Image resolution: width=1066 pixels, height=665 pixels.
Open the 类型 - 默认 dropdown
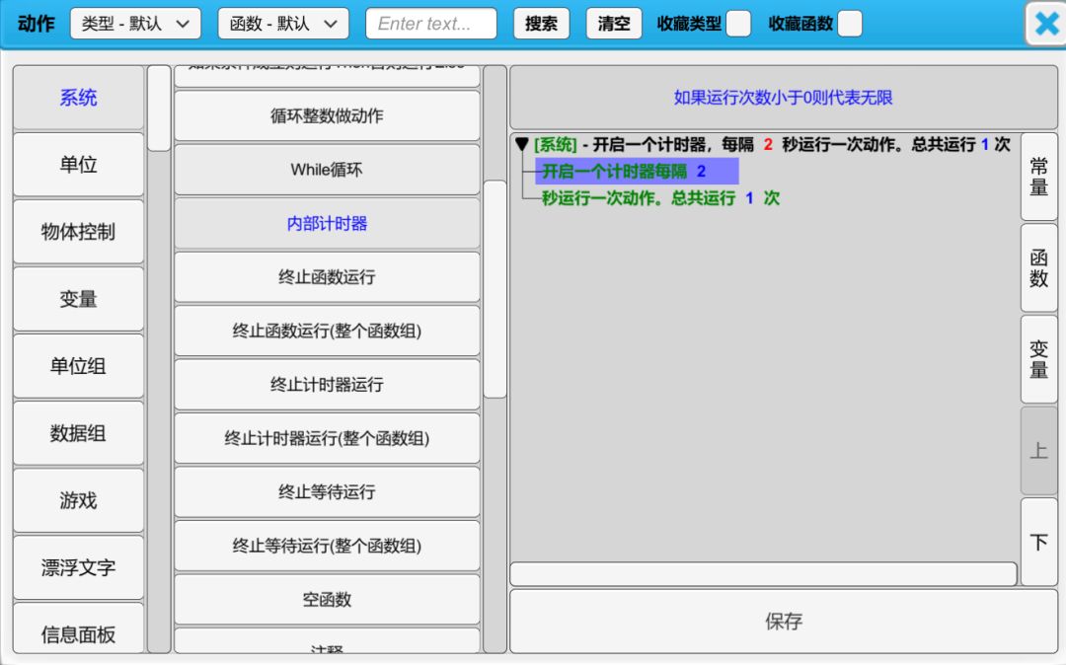tap(135, 24)
